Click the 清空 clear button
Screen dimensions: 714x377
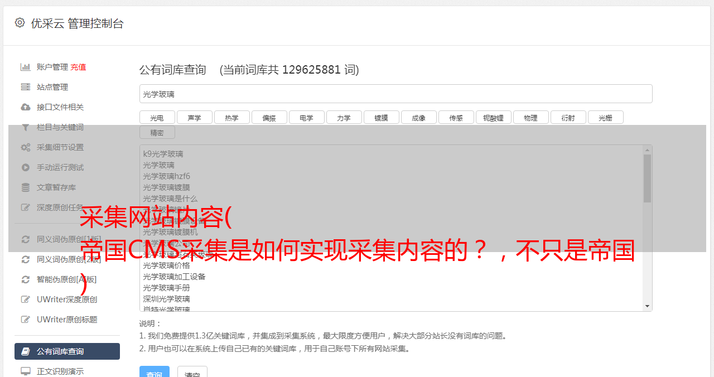(x=192, y=374)
